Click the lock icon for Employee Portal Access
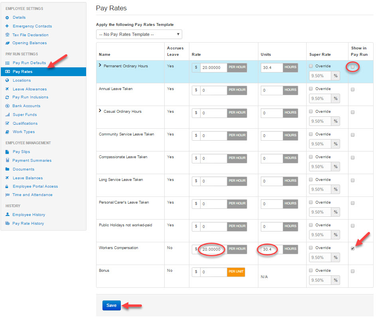This screenshot has height=318, width=376. point(7,186)
